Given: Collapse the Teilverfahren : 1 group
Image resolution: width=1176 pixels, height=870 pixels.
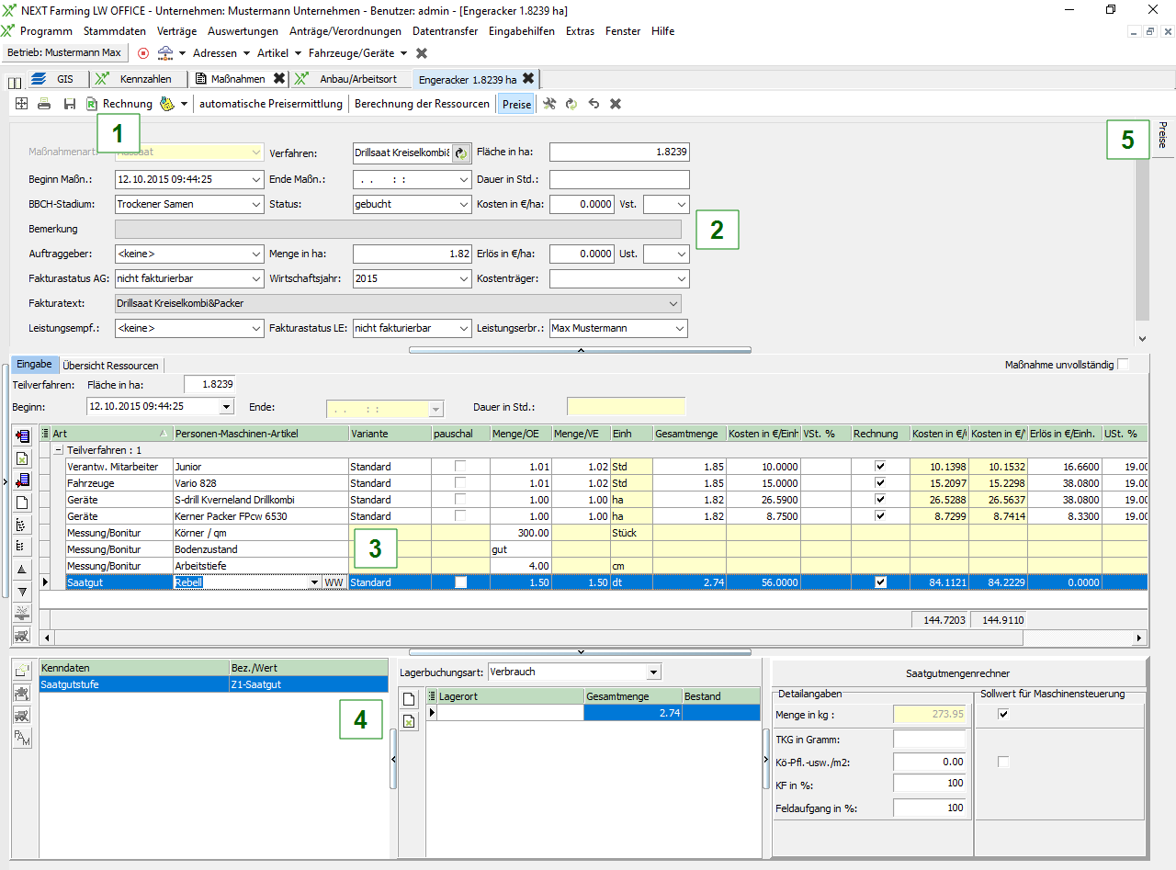Looking at the screenshot, I should coord(58,450).
